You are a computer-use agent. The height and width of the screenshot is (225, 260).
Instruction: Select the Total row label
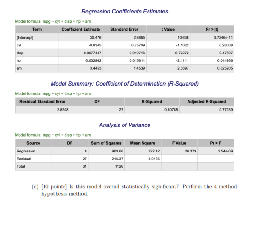pos(20,166)
